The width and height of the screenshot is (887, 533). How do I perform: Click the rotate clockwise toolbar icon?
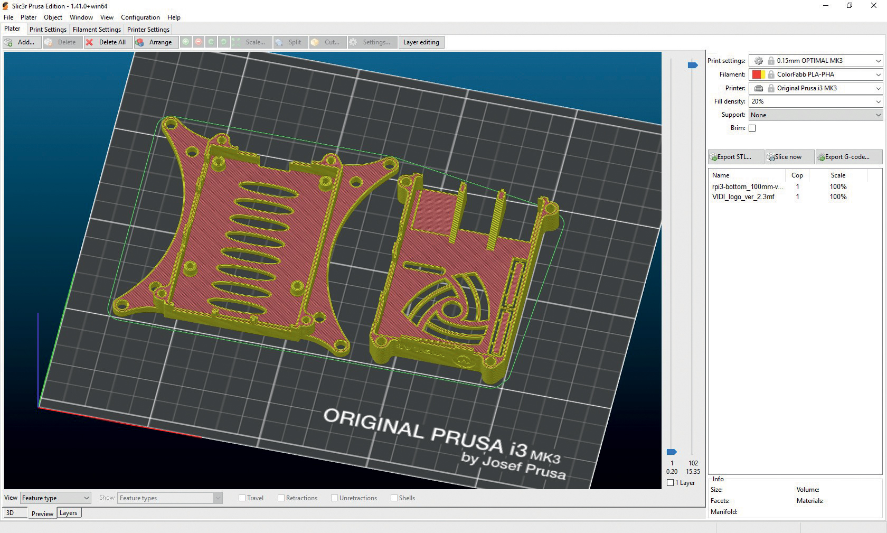tap(223, 42)
